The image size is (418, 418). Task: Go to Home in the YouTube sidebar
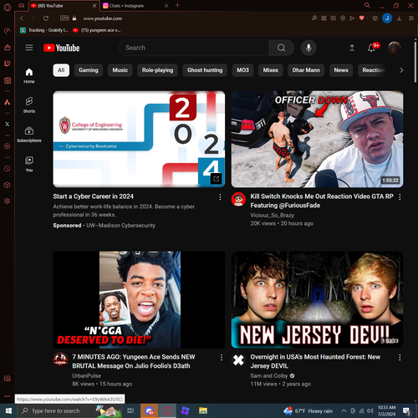(x=29, y=75)
